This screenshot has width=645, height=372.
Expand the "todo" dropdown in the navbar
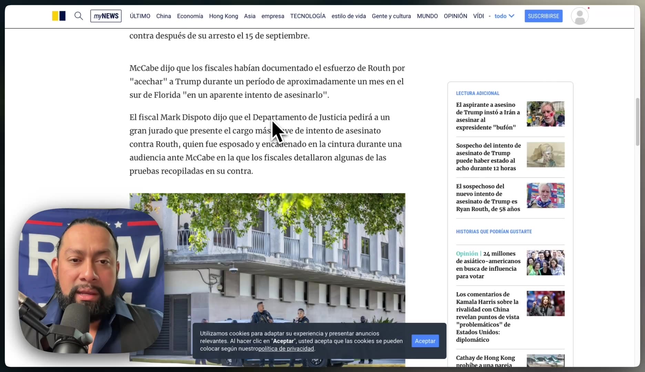click(x=504, y=16)
